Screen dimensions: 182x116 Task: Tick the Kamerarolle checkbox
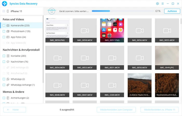4,25
